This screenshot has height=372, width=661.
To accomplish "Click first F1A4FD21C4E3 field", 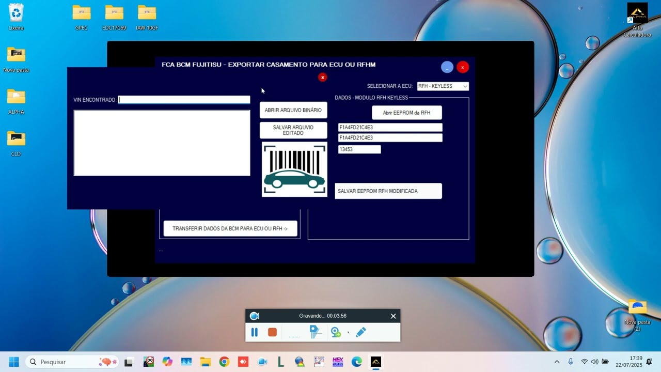I will [x=390, y=127].
